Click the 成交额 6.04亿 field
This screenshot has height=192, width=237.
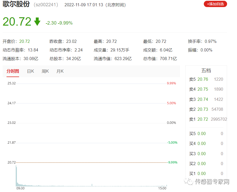(x=158, y=50)
